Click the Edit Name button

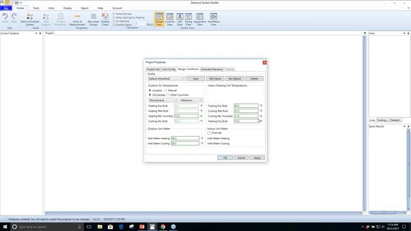[x=215, y=78]
